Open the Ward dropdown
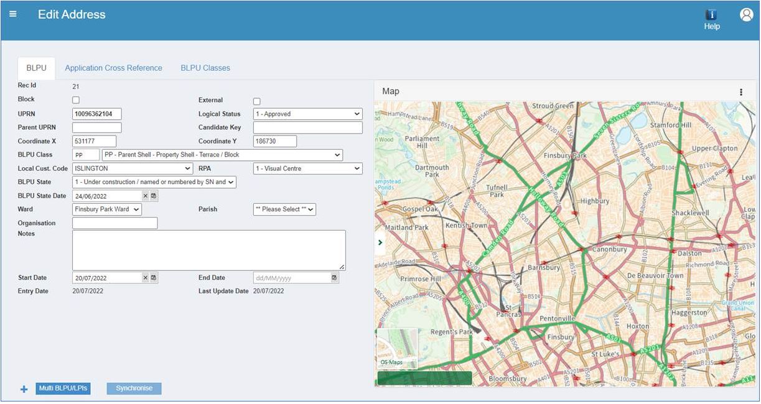761x404 pixels. point(107,209)
